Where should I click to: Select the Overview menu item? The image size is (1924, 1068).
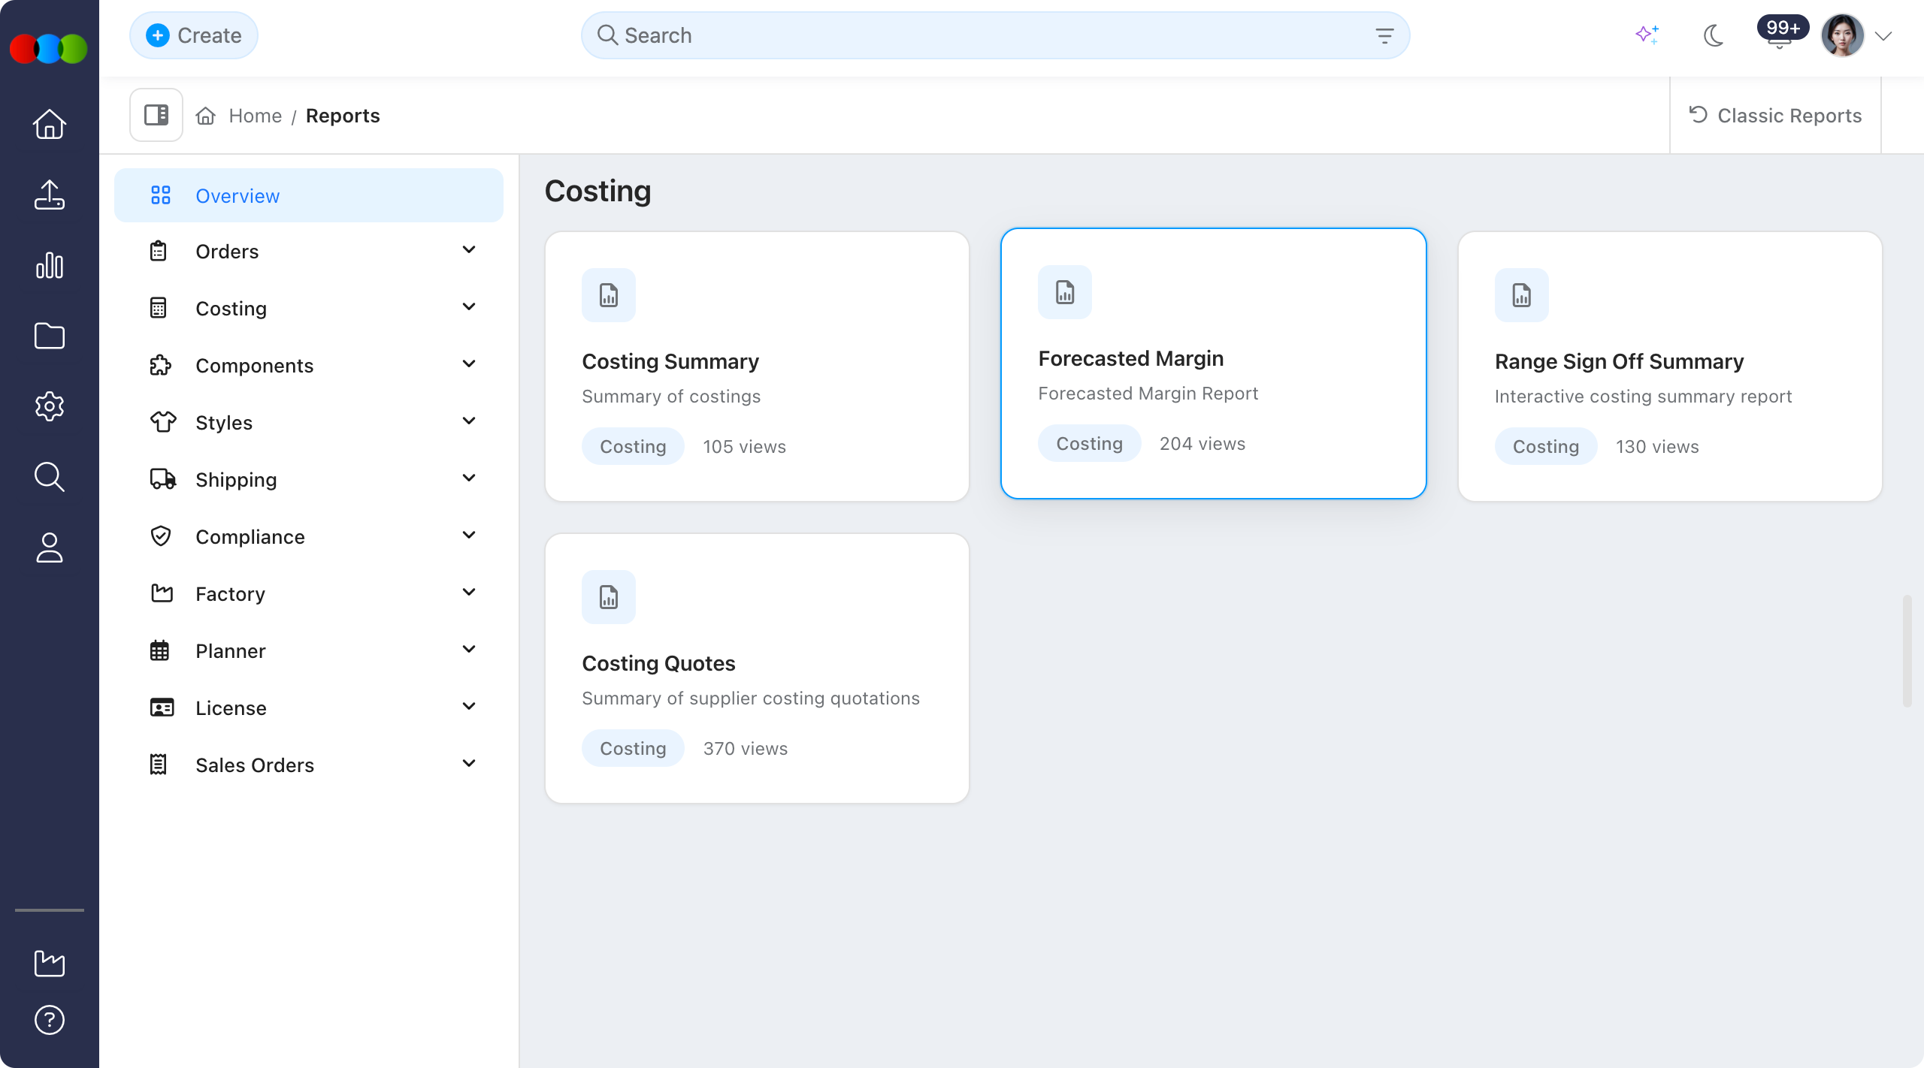[309, 195]
